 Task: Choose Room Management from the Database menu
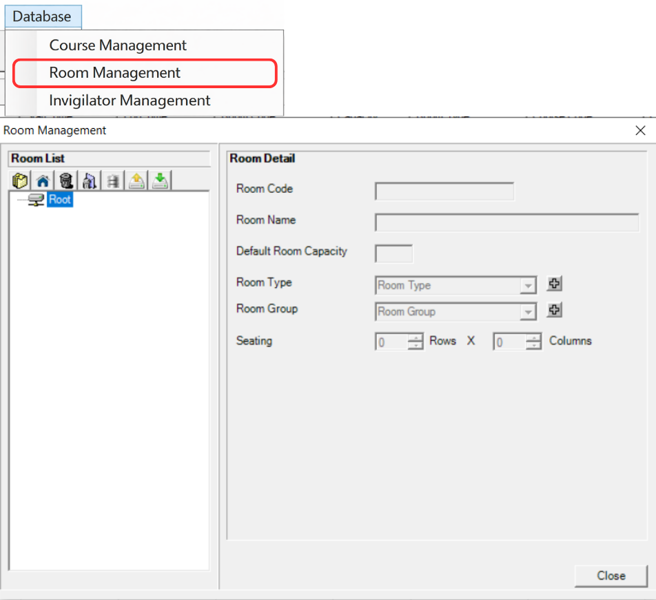click(144, 73)
